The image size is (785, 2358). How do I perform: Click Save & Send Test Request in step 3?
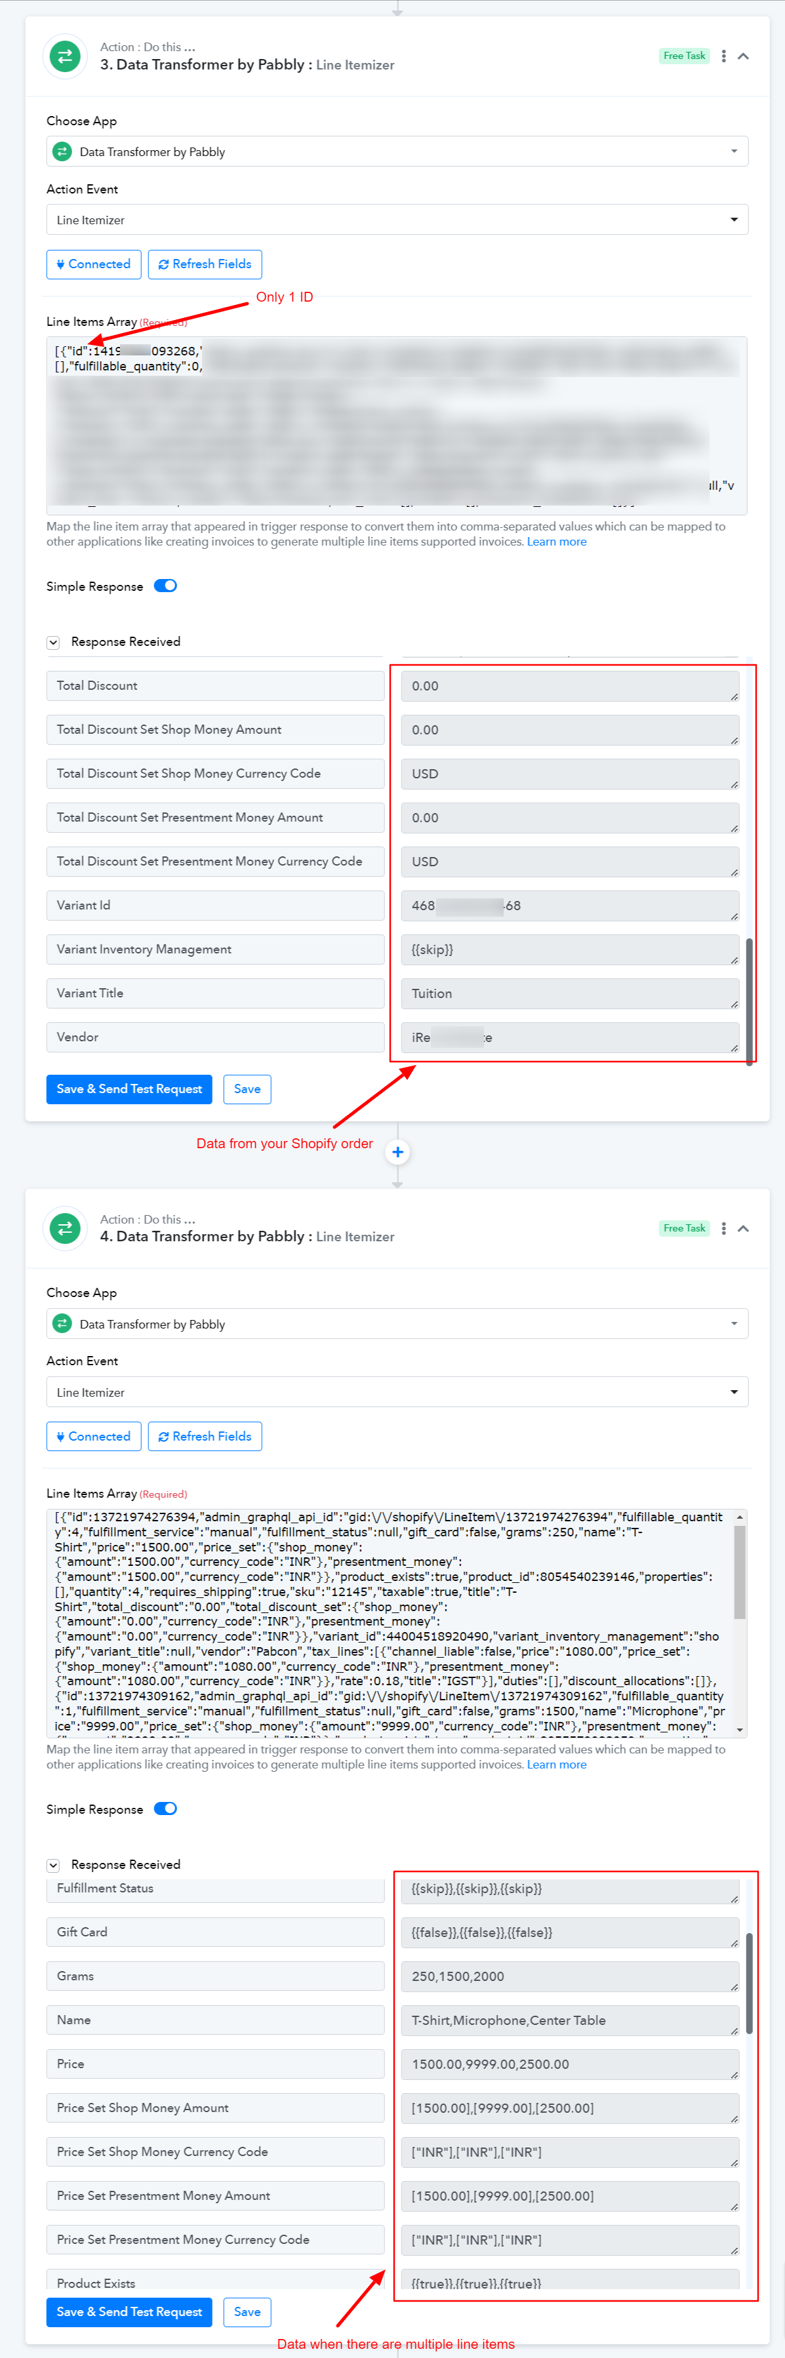tap(129, 1089)
